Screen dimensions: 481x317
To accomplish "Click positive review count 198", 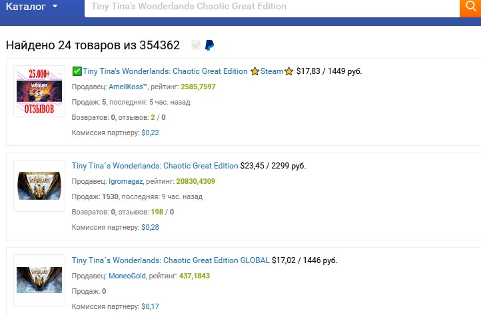I will pyautogui.click(x=157, y=212).
